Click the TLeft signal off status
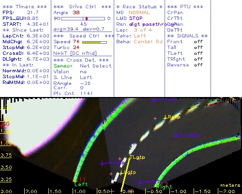242x194 pixels. (x=198, y=53)
